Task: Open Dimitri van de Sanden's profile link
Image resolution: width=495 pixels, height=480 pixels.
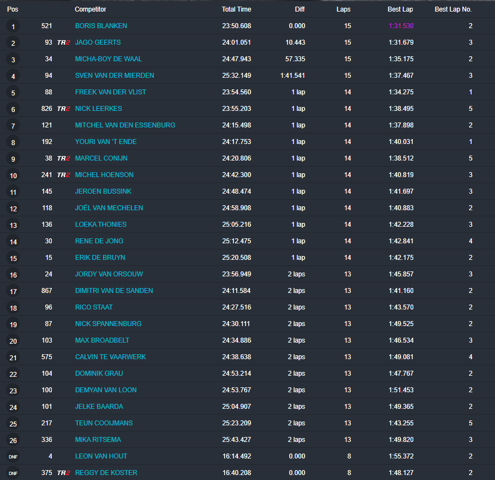Action: [x=114, y=291]
